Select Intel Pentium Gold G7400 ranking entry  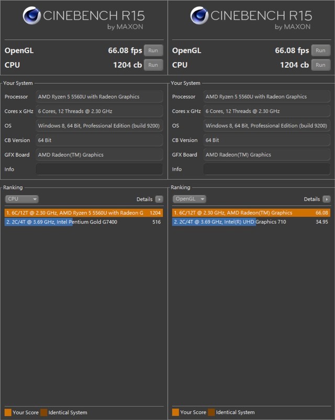[x=84, y=222]
